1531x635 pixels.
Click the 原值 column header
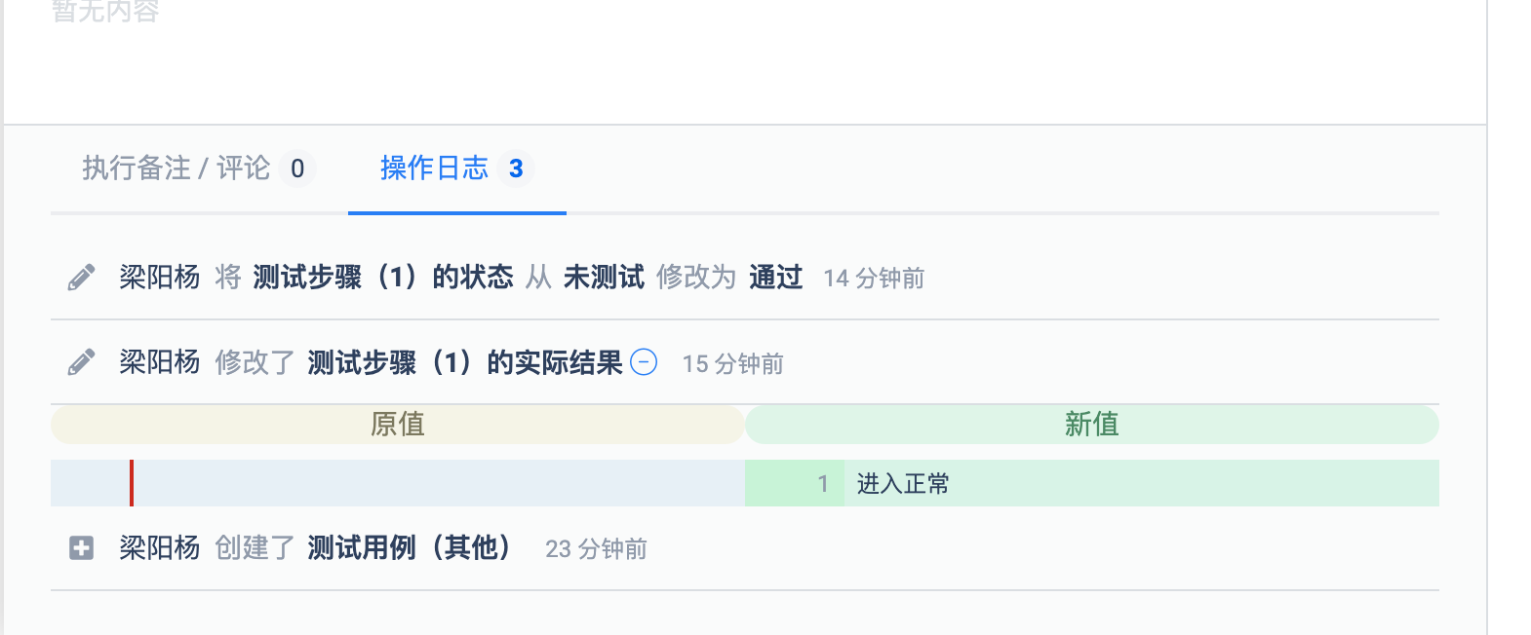click(x=397, y=425)
